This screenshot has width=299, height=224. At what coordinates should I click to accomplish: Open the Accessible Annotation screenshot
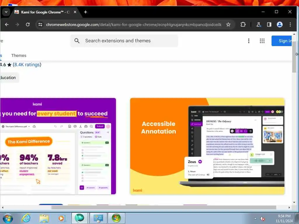point(207,146)
